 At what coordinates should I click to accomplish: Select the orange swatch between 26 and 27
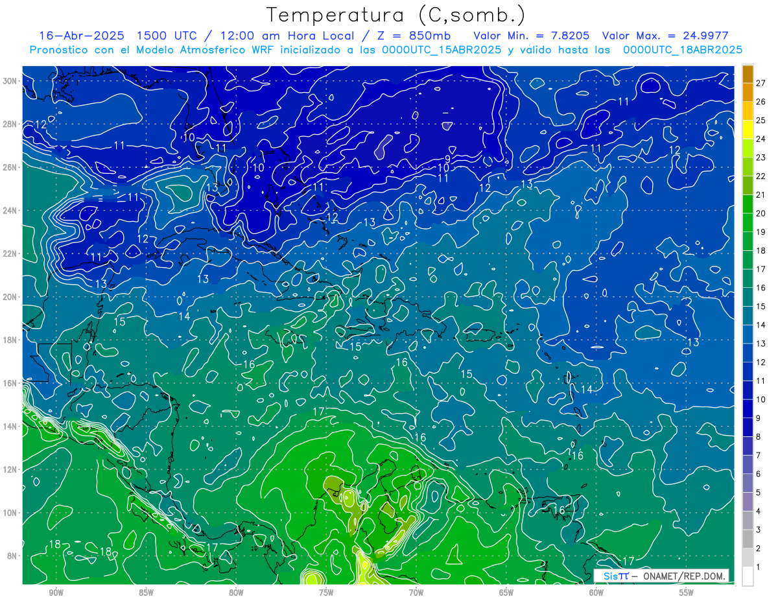(748, 92)
